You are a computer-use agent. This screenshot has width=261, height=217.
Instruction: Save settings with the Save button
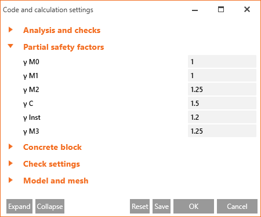[161, 207]
